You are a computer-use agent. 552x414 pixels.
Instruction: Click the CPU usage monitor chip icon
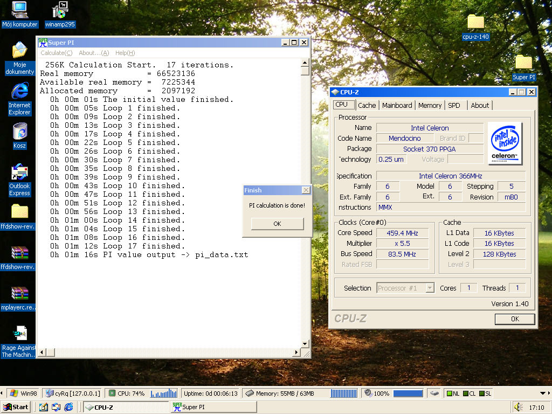click(x=112, y=393)
